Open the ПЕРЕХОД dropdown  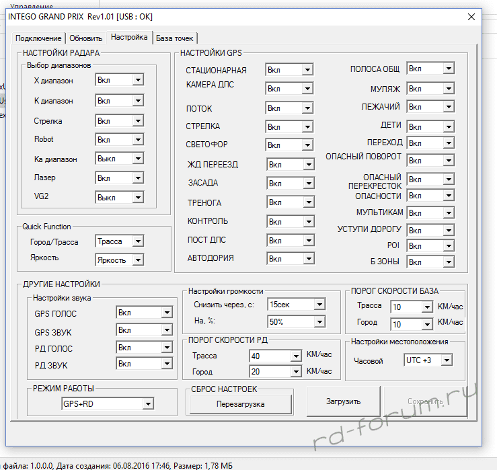430,143
